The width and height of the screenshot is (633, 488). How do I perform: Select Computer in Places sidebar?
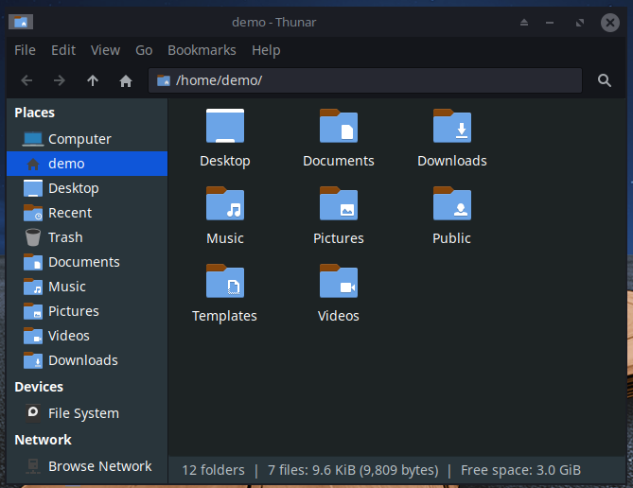[x=87, y=139]
